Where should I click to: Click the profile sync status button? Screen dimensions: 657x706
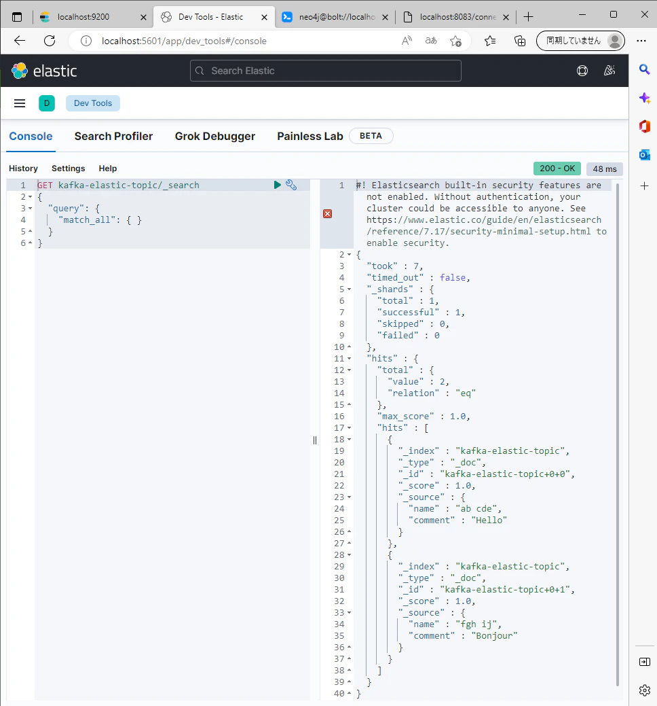tap(580, 41)
